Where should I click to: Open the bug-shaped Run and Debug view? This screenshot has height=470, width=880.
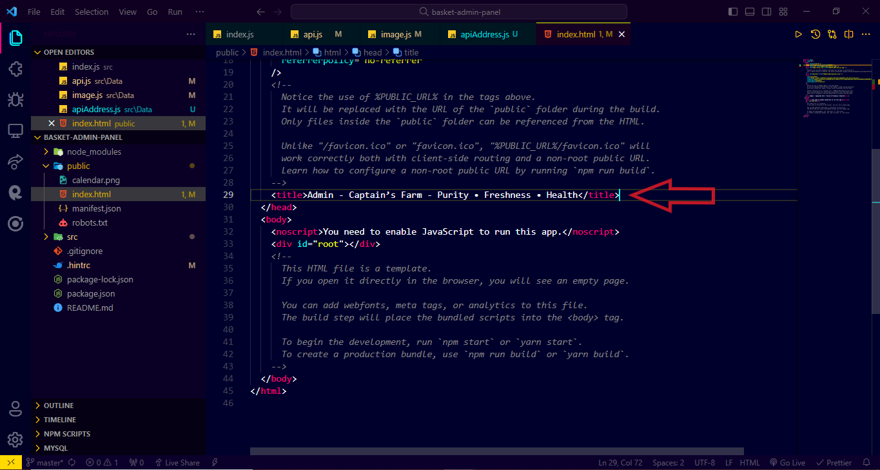pos(15,100)
